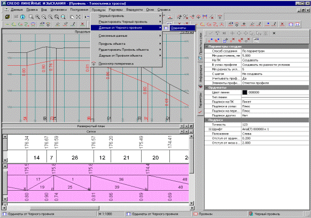The image size is (311, 218).
Task: Click the red wave curve icon in upper toolbar
Action: coord(192,17)
